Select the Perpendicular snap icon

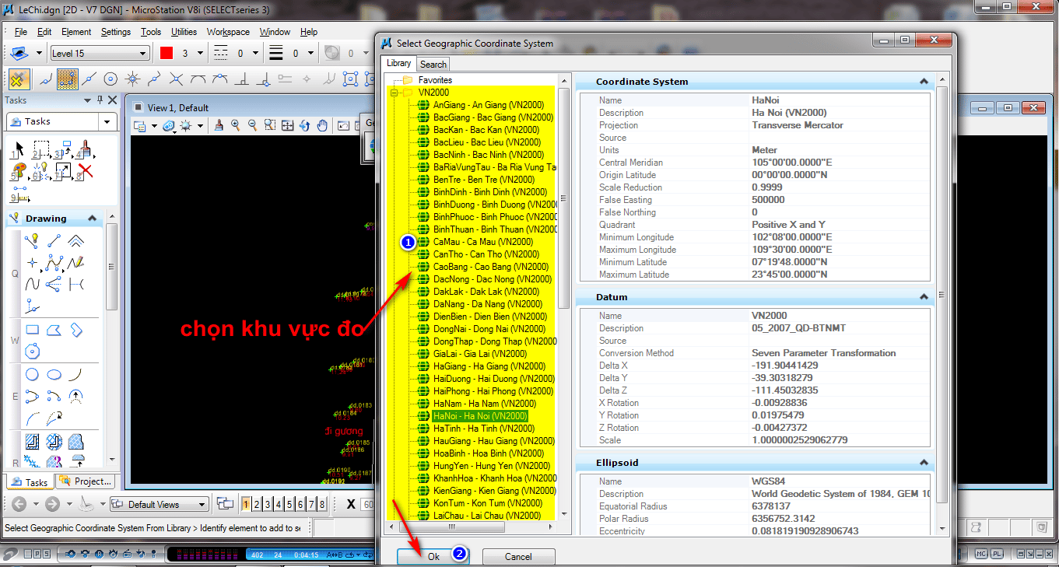[x=242, y=79]
